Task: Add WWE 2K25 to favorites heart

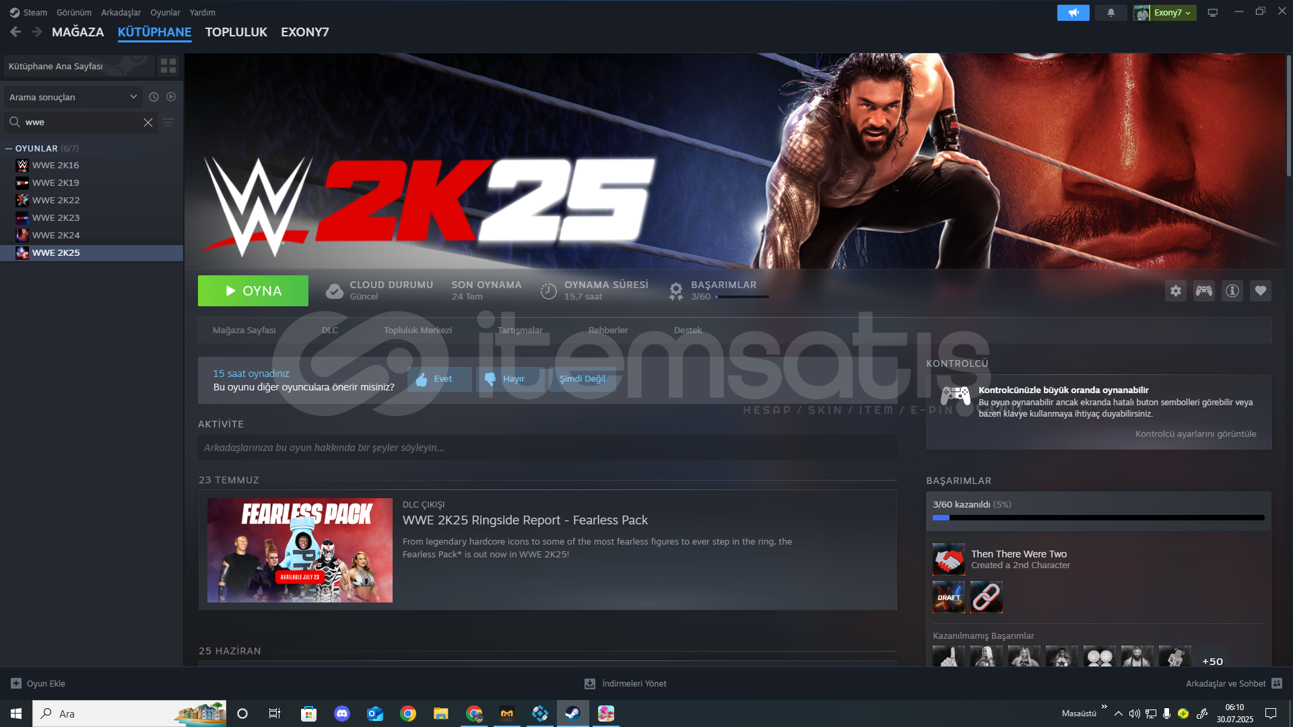Action: tap(1261, 291)
